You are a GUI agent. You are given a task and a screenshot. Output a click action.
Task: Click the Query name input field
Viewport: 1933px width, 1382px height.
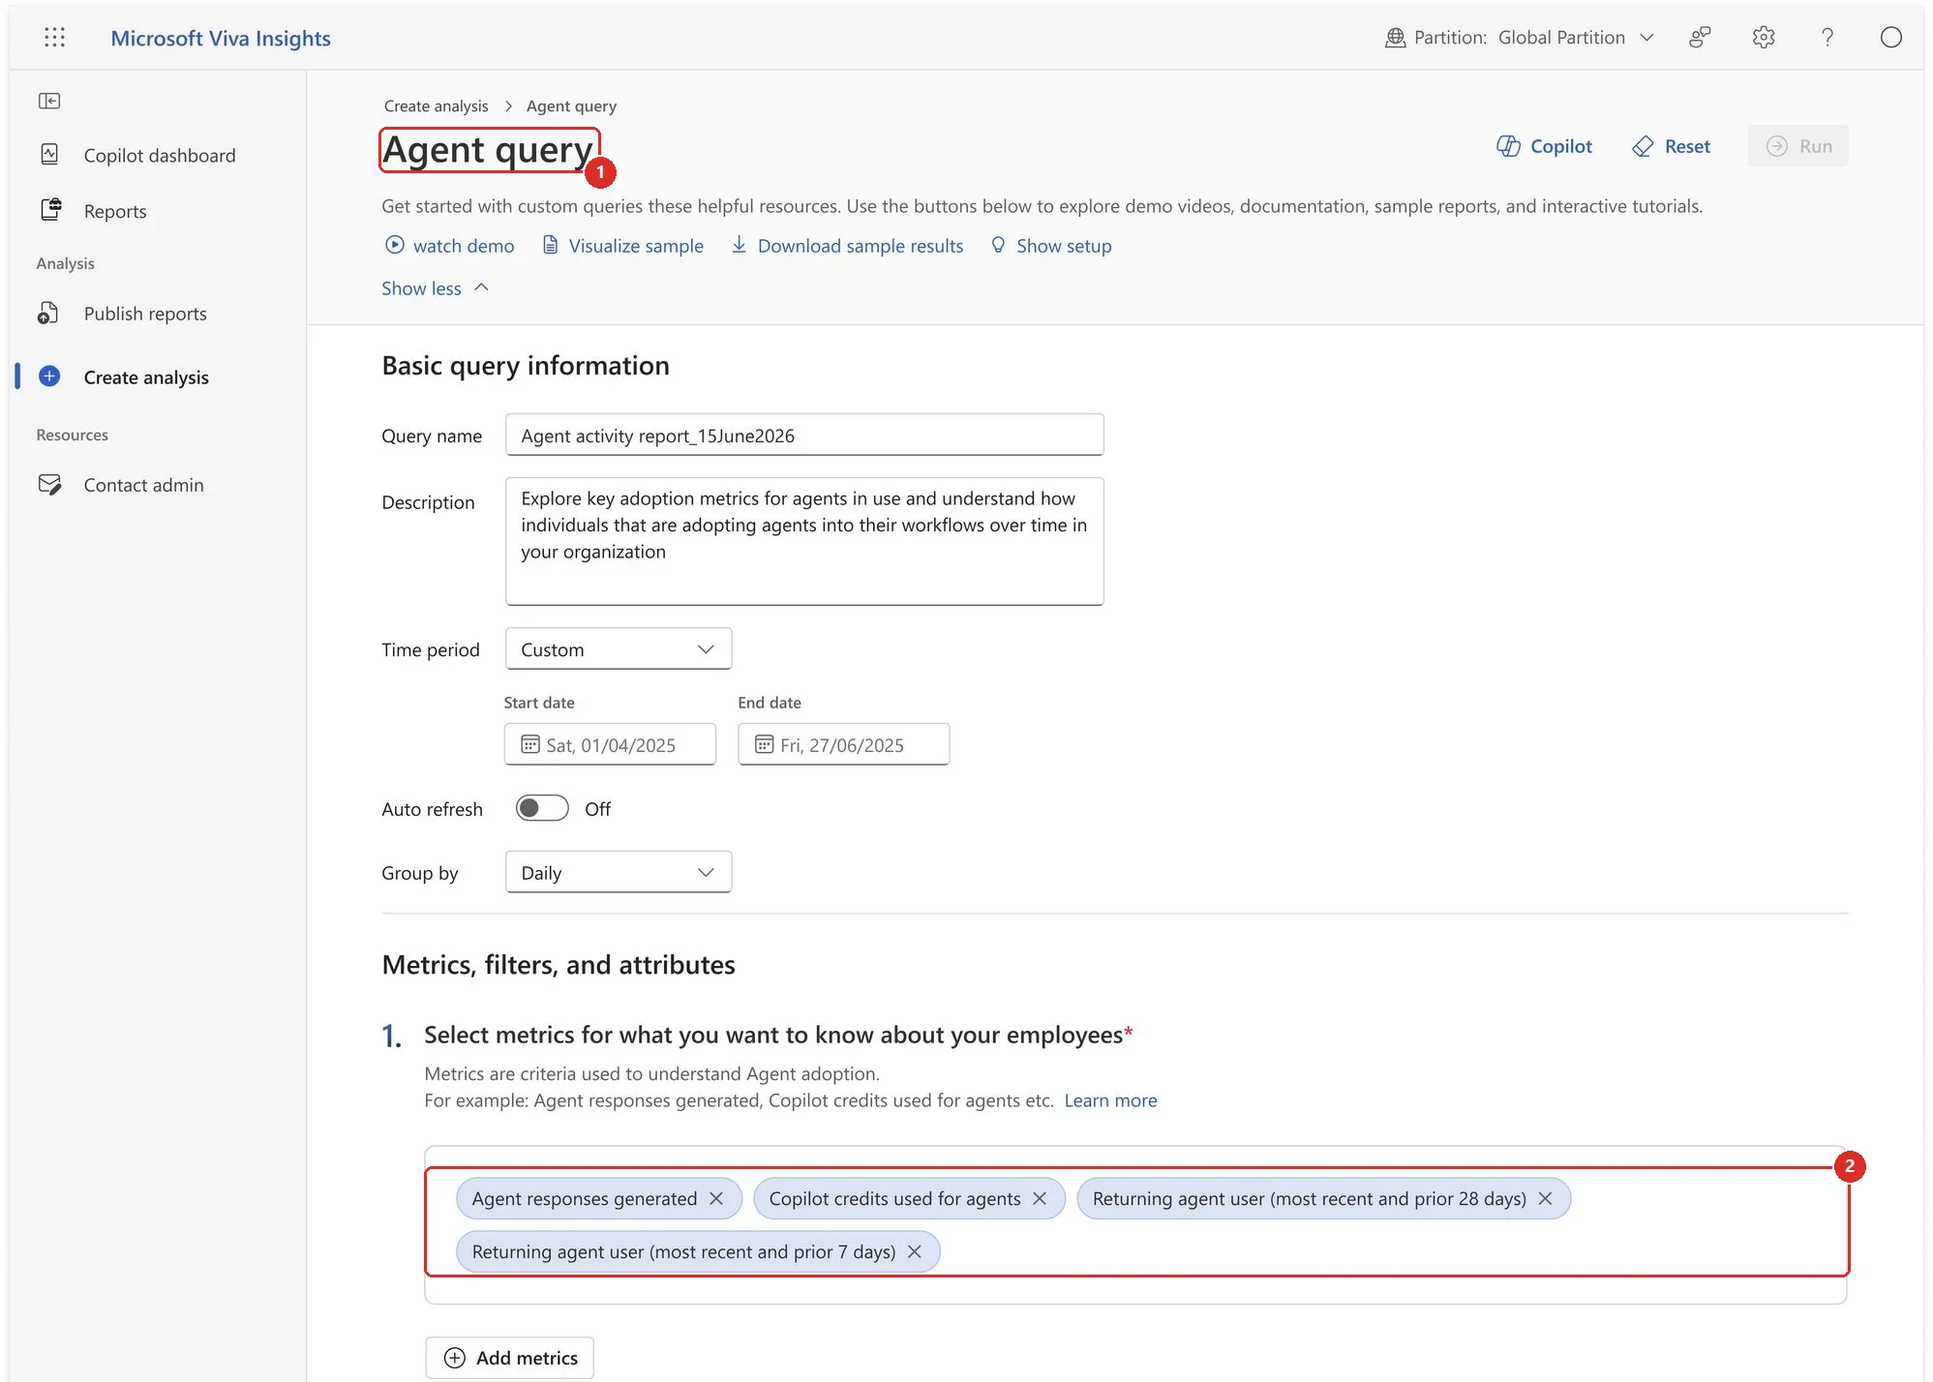[803, 435]
